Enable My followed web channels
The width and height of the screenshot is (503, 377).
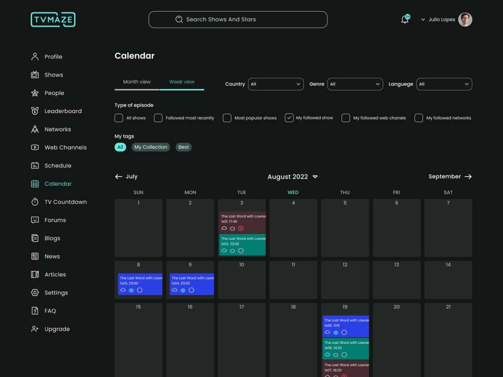pyautogui.click(x=346, y=118)
